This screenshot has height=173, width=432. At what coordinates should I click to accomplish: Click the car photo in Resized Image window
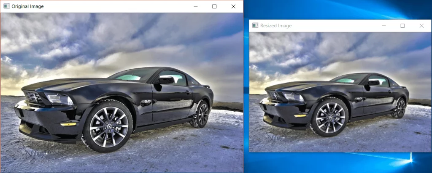click(x=340, y=92)
